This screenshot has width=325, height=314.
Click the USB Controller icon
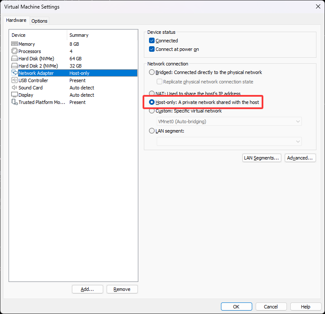pyautogui.click(x=14, y=80)
